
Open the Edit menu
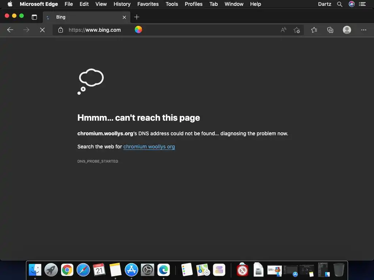tap(84, 4)
